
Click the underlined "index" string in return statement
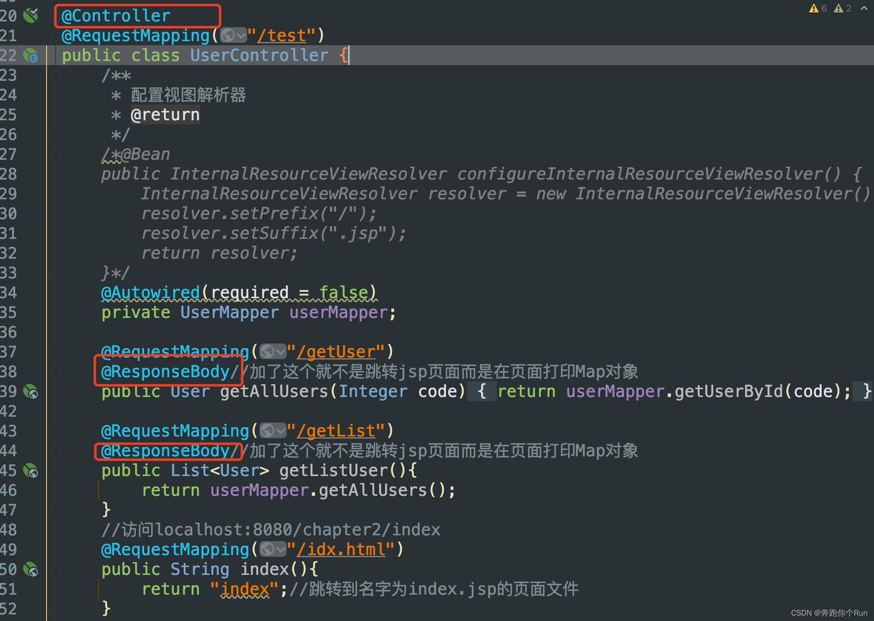245,588
